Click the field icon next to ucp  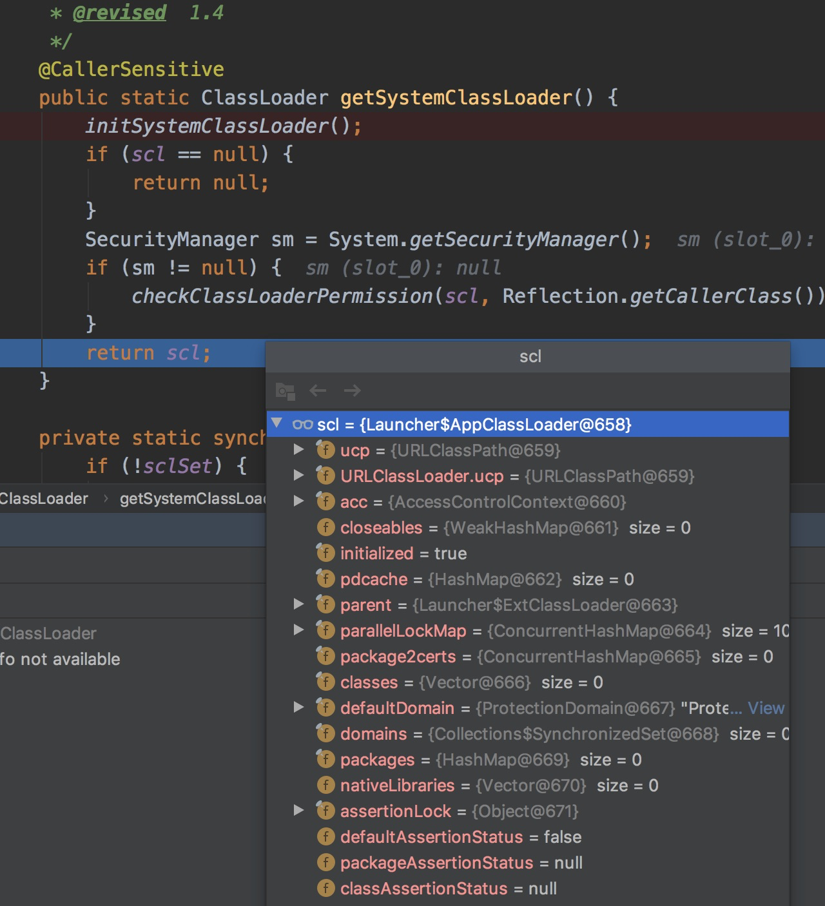(325, 450)
